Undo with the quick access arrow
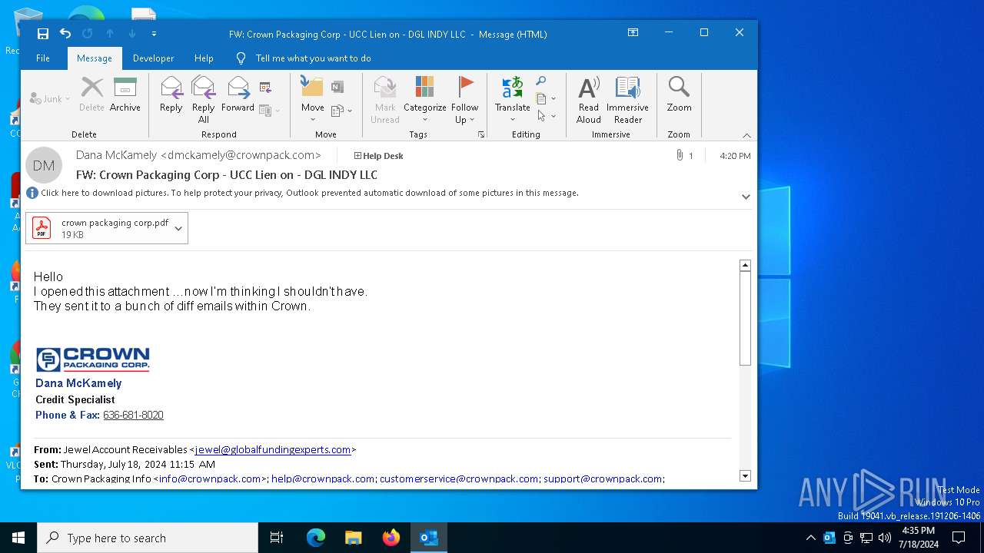The width and height of the screenshot is (984, 553). tap(65, 34)
